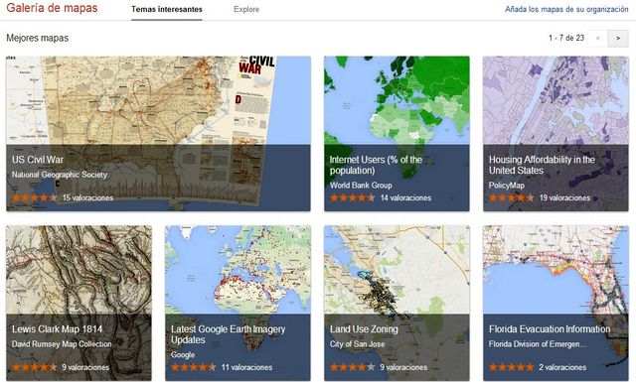The image size is (636, 382).
Task: Click Latest Google Earth Imagery Updates title
Action: 228,334
